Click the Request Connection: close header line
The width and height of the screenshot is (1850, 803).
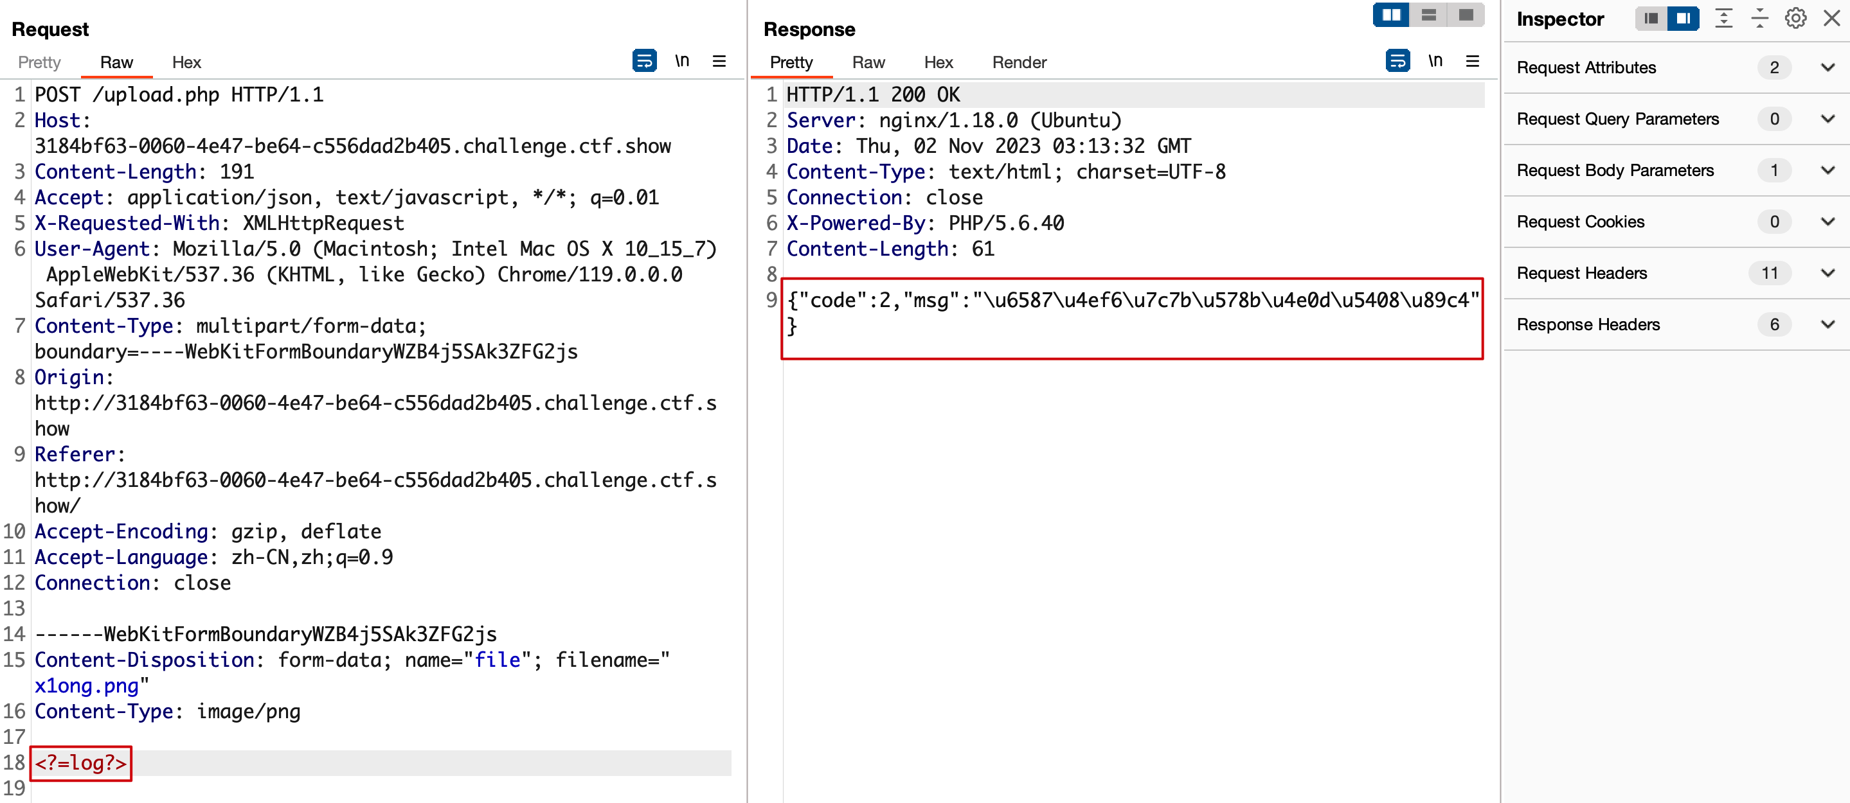click(x=132, y=583)
